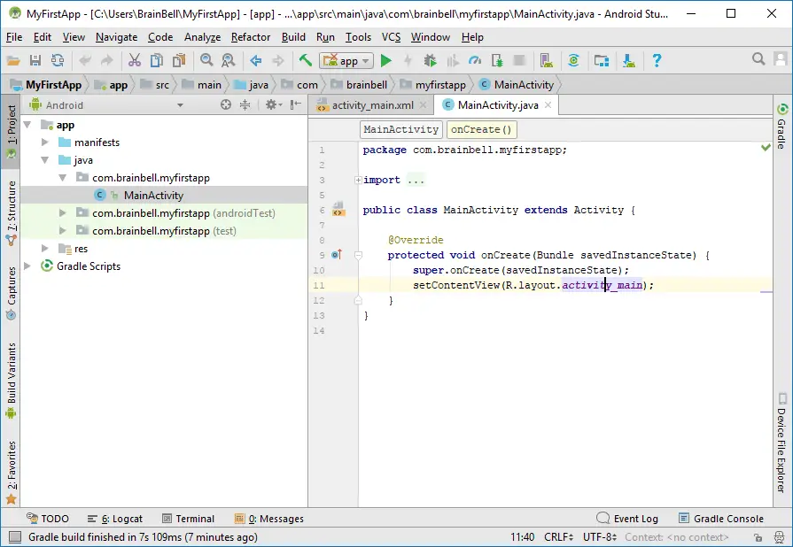Close the MainActivity.java tab
The image size is (793, 547).
point(548,105)
